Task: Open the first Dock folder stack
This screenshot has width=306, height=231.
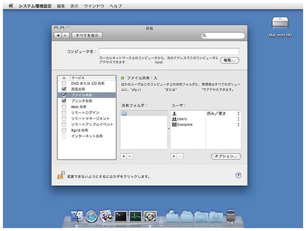Action: [x=172, y=216]
